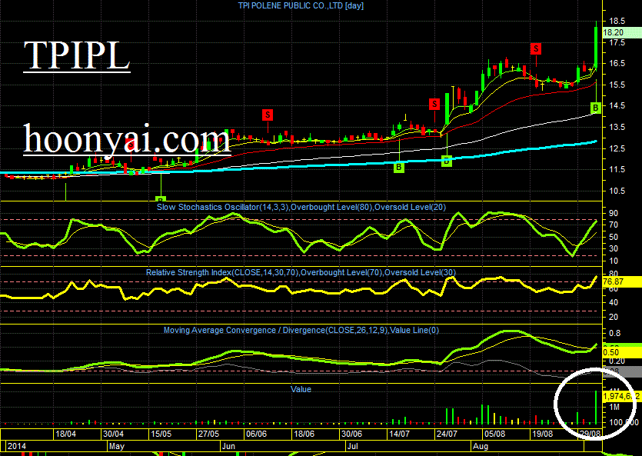Click the 05/08 date label
This screenshot has width=642, height=456.
click(x=494, y=434)
